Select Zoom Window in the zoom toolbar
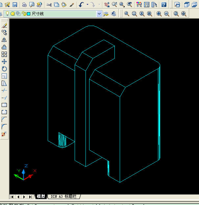Screen dimensions: 199x205 [x=127, y=14]
